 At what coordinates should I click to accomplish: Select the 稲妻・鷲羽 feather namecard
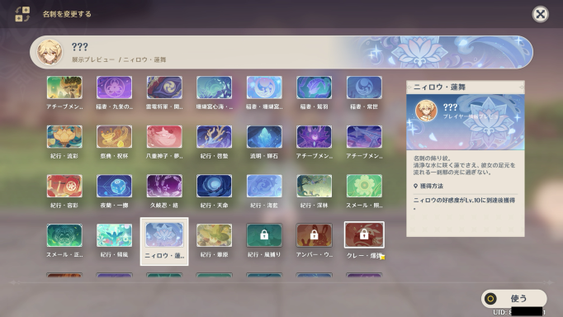pos(314,88)
